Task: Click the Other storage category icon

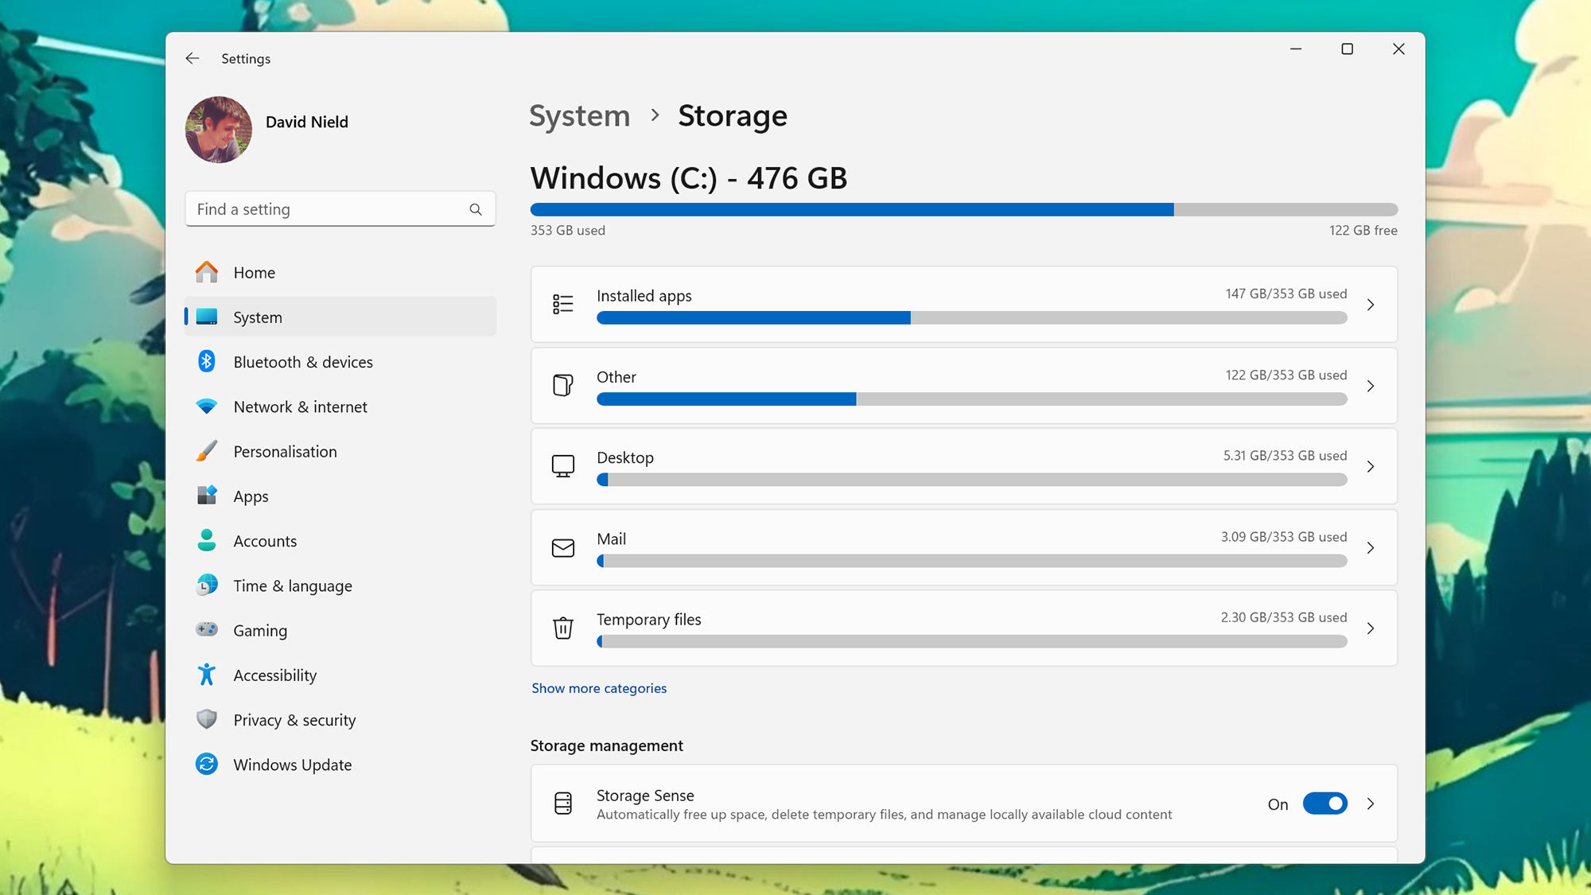Action: [562, 385]
